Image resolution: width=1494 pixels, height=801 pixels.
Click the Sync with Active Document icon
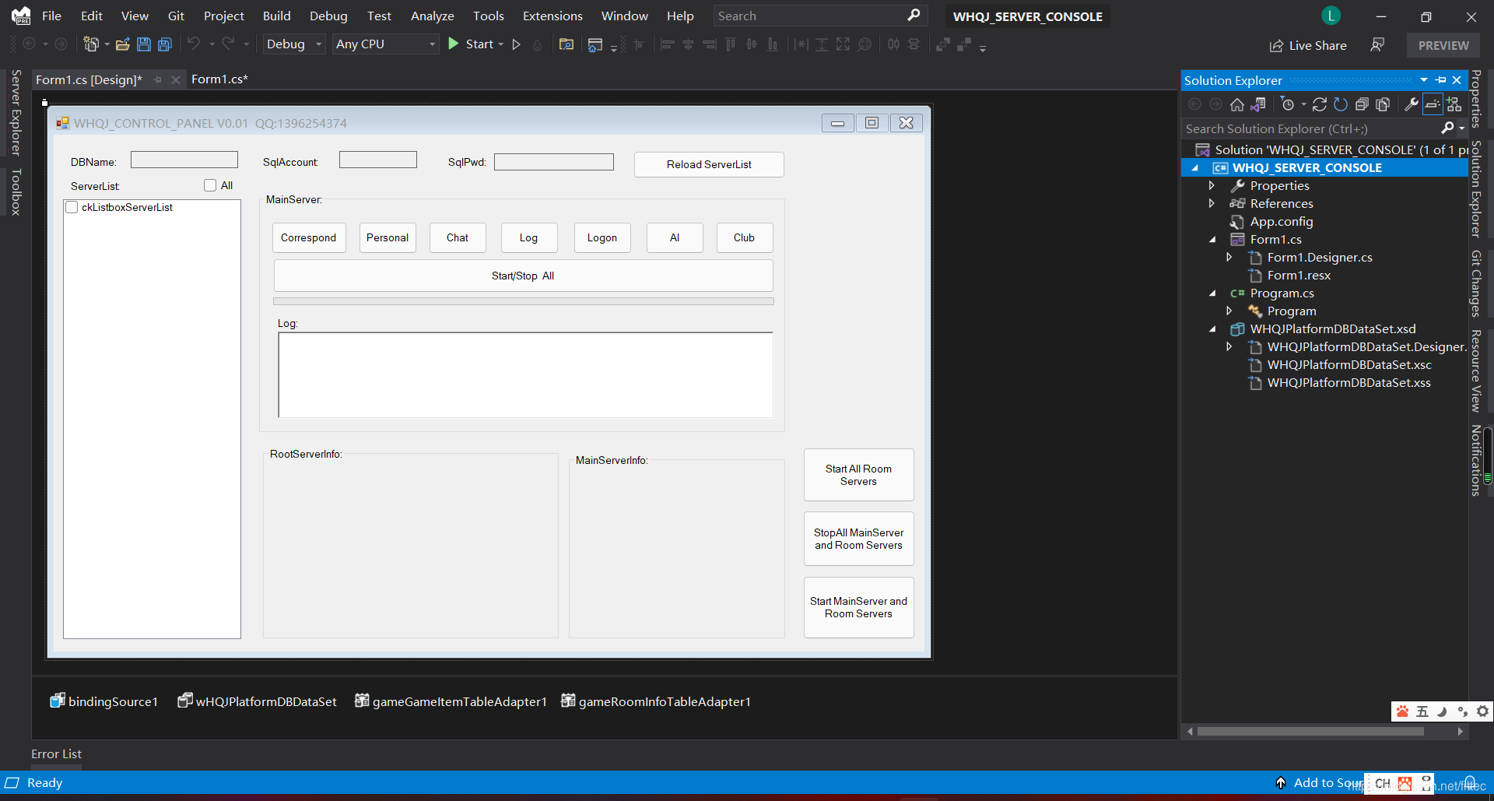click(x=1320, y=104)
